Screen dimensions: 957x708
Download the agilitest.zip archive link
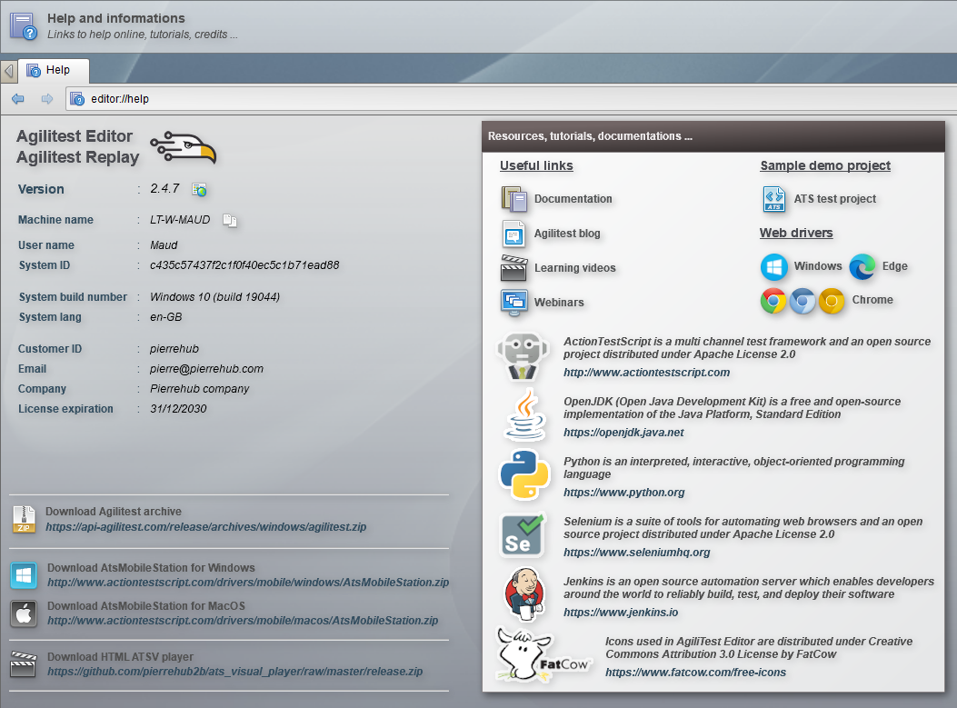coord(205,527)
